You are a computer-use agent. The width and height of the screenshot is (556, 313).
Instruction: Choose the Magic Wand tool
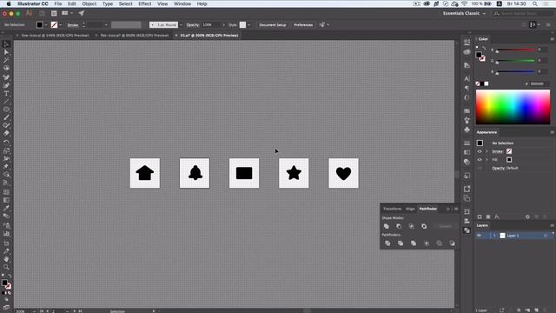[6, 60]
